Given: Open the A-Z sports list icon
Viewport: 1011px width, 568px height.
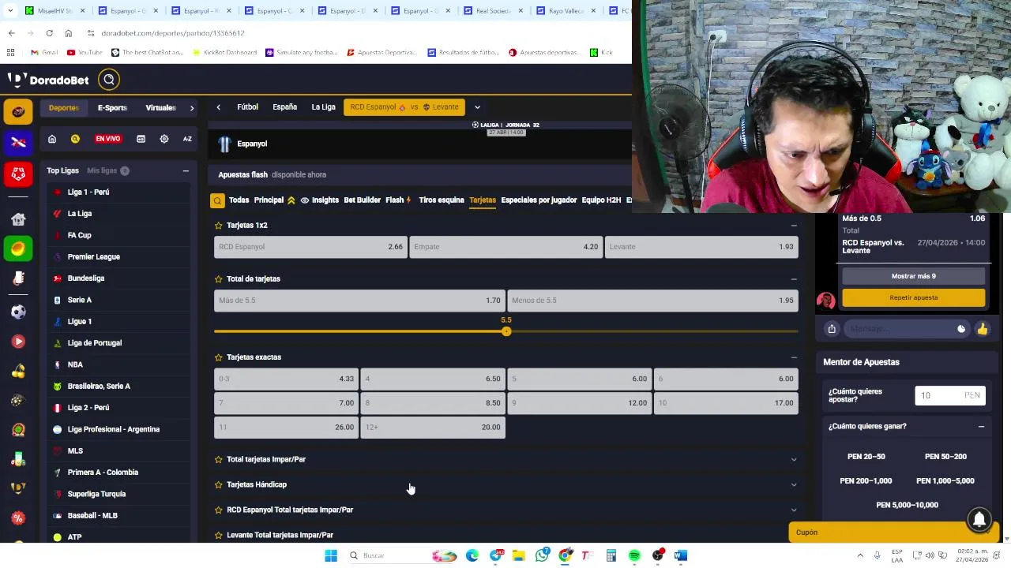Looking at the screenshot, I should 187,139.
